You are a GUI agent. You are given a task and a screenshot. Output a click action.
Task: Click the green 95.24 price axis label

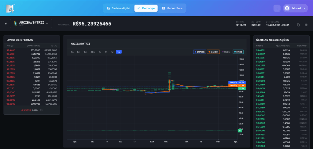tap(242, 89)
